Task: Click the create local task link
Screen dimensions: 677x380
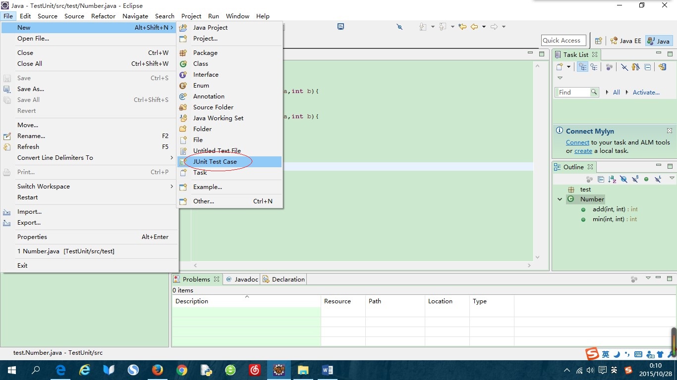Action: tap(583, 151)
